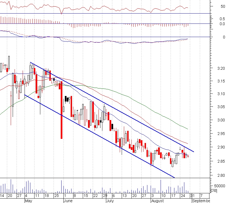Select the June 1 date label
This screenshot has height=203, width=226.
[x=65, y=196]
